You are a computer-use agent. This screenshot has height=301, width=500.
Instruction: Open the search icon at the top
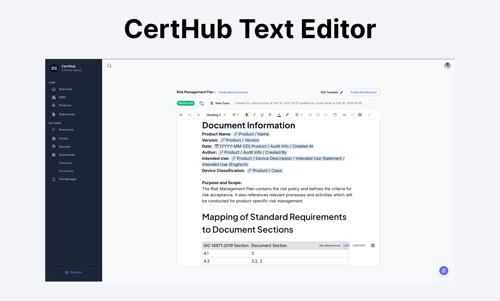coord(109,66)
